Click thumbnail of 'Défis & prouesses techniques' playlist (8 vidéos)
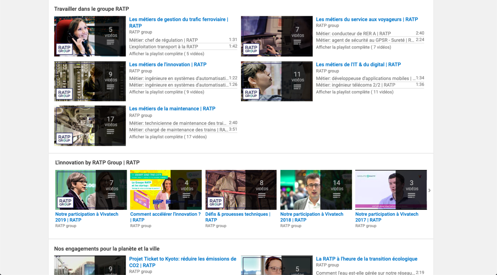This screenshot has width=497, height=275. click(241, 190)
